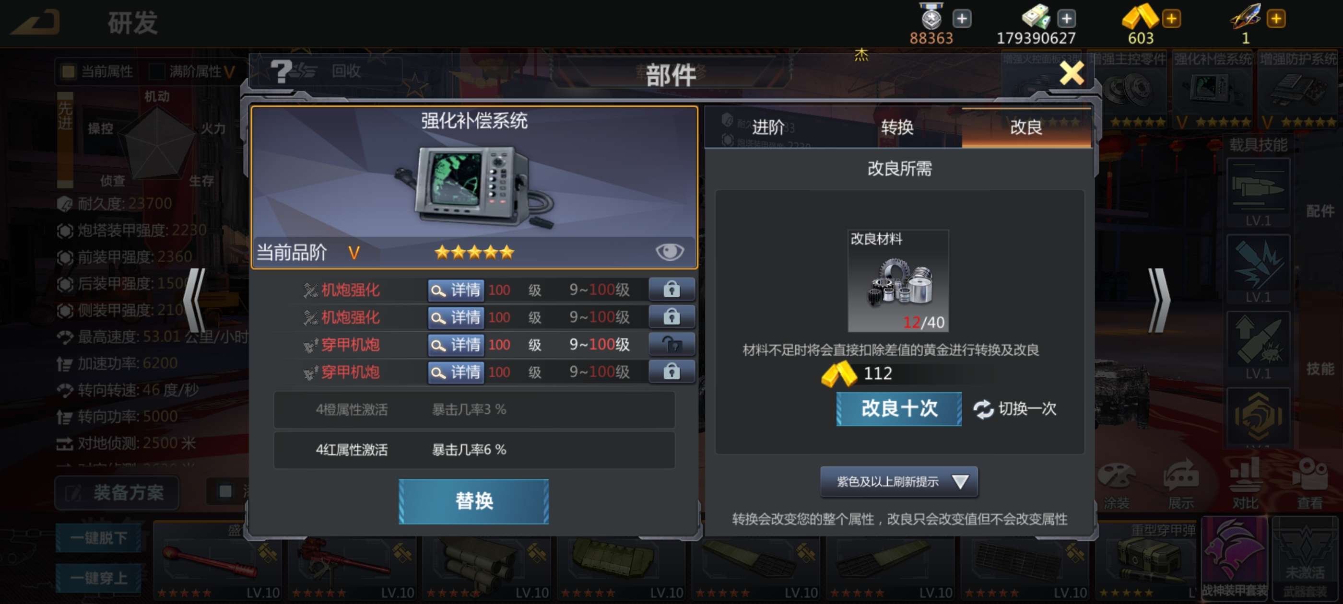Click the 改良十次 button
The image size is (1343, 604).
coord(899,409)
